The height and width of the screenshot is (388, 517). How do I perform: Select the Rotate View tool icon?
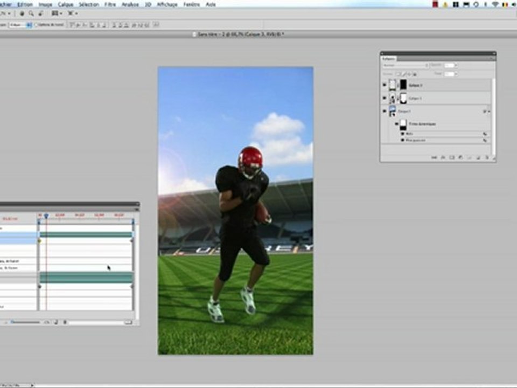pos(40,13)
